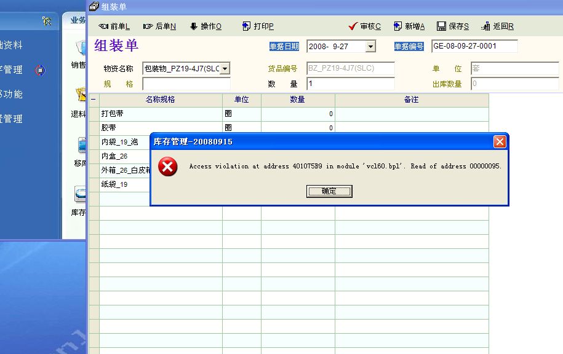Click the 单据编号 document number field
Viewport: 563px width, 354px height.
pyautogui.click(x=474, y=46)
